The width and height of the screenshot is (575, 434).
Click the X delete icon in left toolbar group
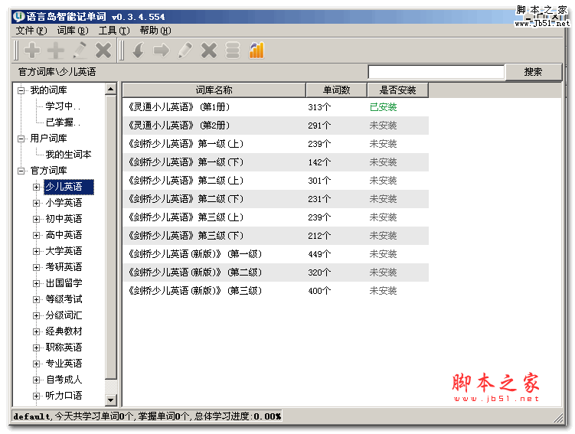103,51
